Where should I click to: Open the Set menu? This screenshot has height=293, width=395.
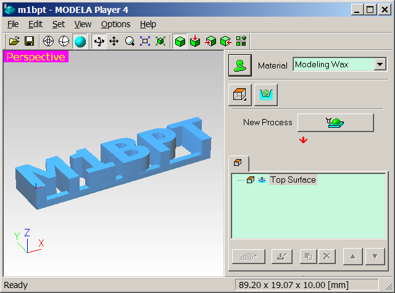pos(59,24)
